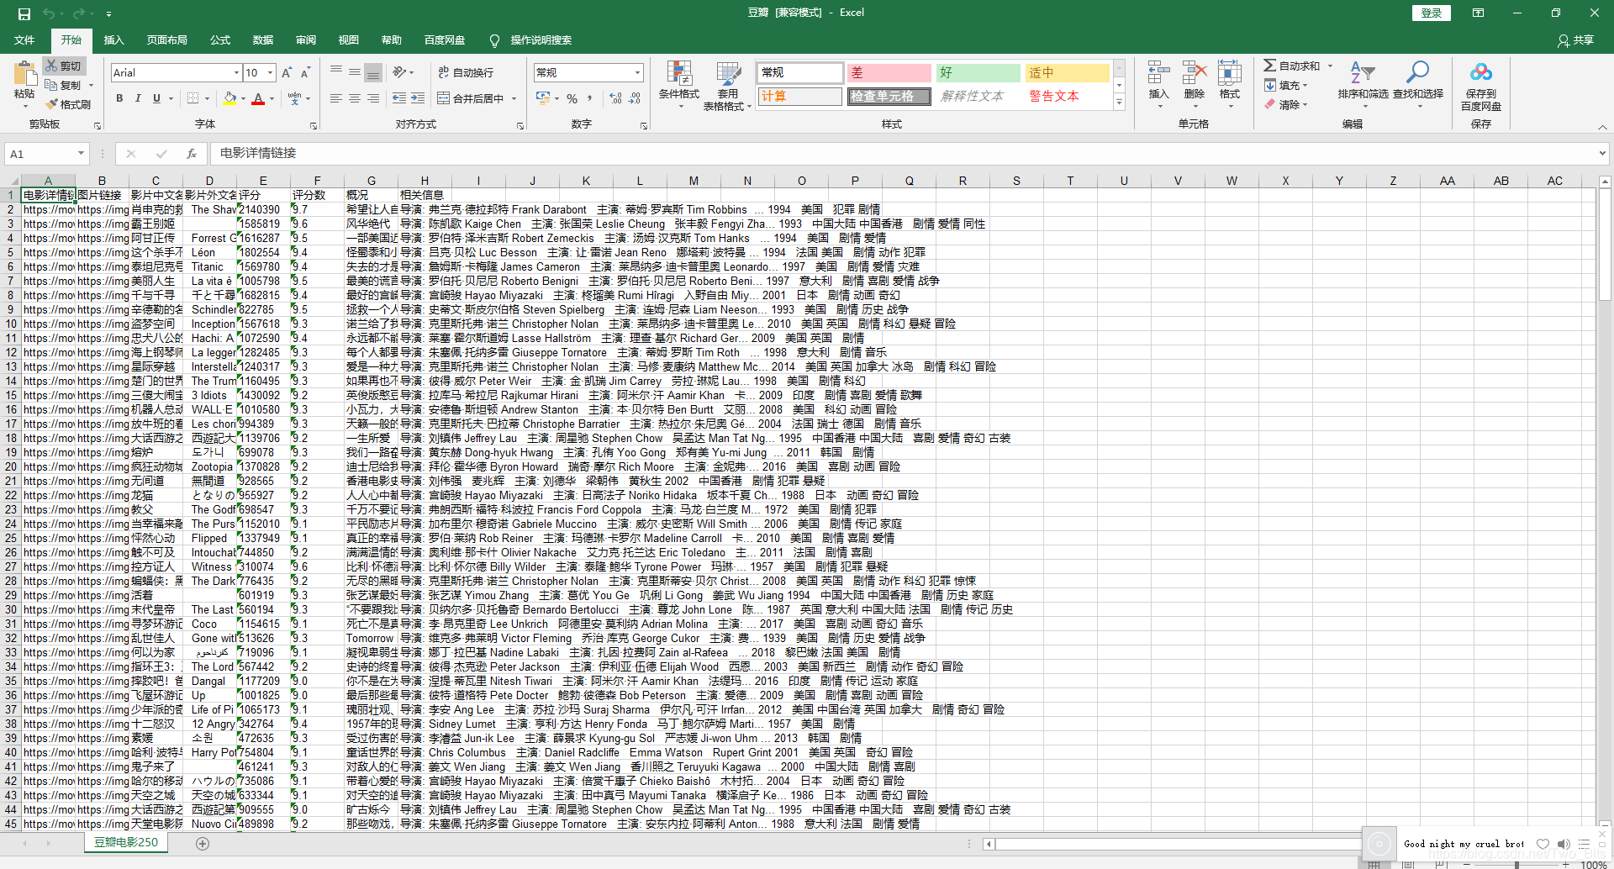Switch to the 公式 Formulas tab
Image resolution: width=1614 pixels, height=869 pixels.
pos(220,40)
